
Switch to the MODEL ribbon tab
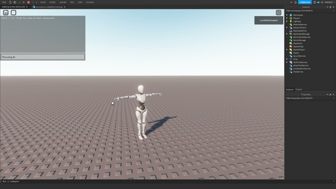pos(52,2)
